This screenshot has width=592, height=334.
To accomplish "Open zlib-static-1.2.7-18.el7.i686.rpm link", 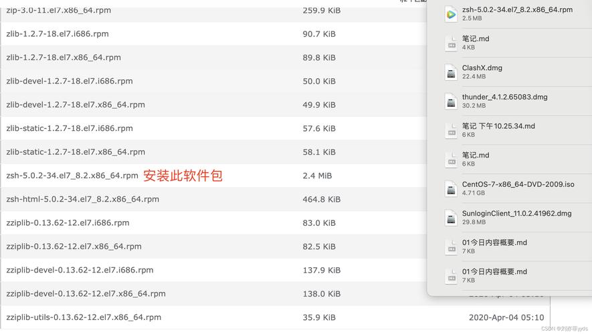I will coord(70,128).
